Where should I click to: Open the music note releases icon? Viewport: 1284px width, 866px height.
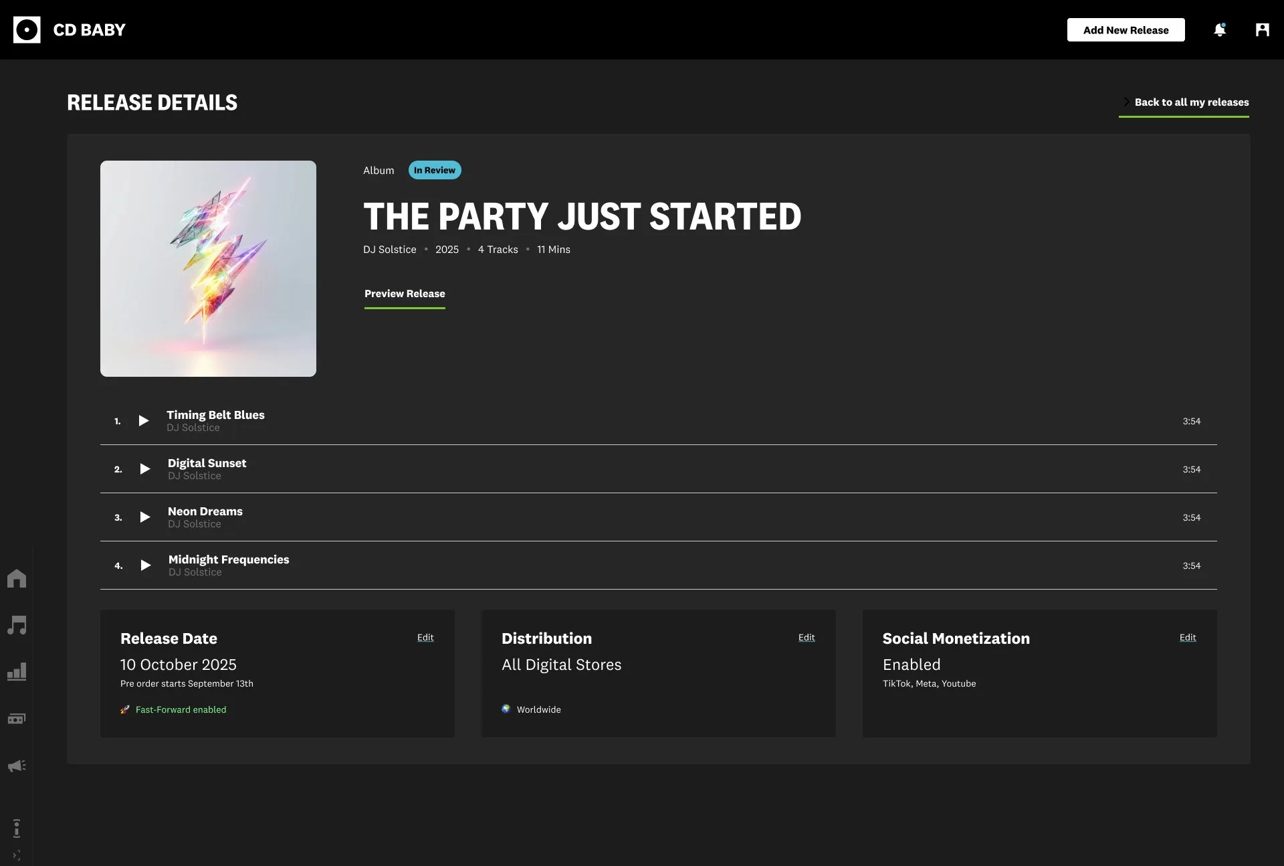(17, 624)
